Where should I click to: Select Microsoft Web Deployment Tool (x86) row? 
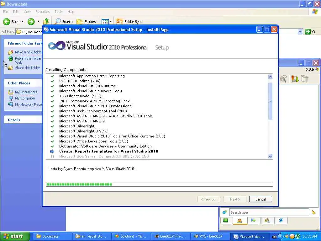tap(93, 111)
